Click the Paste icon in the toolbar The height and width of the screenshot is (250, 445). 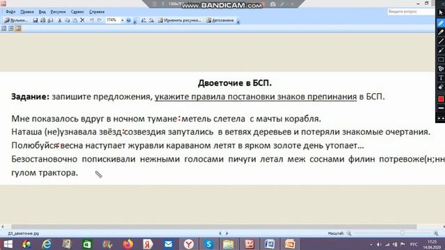point(75,20)
